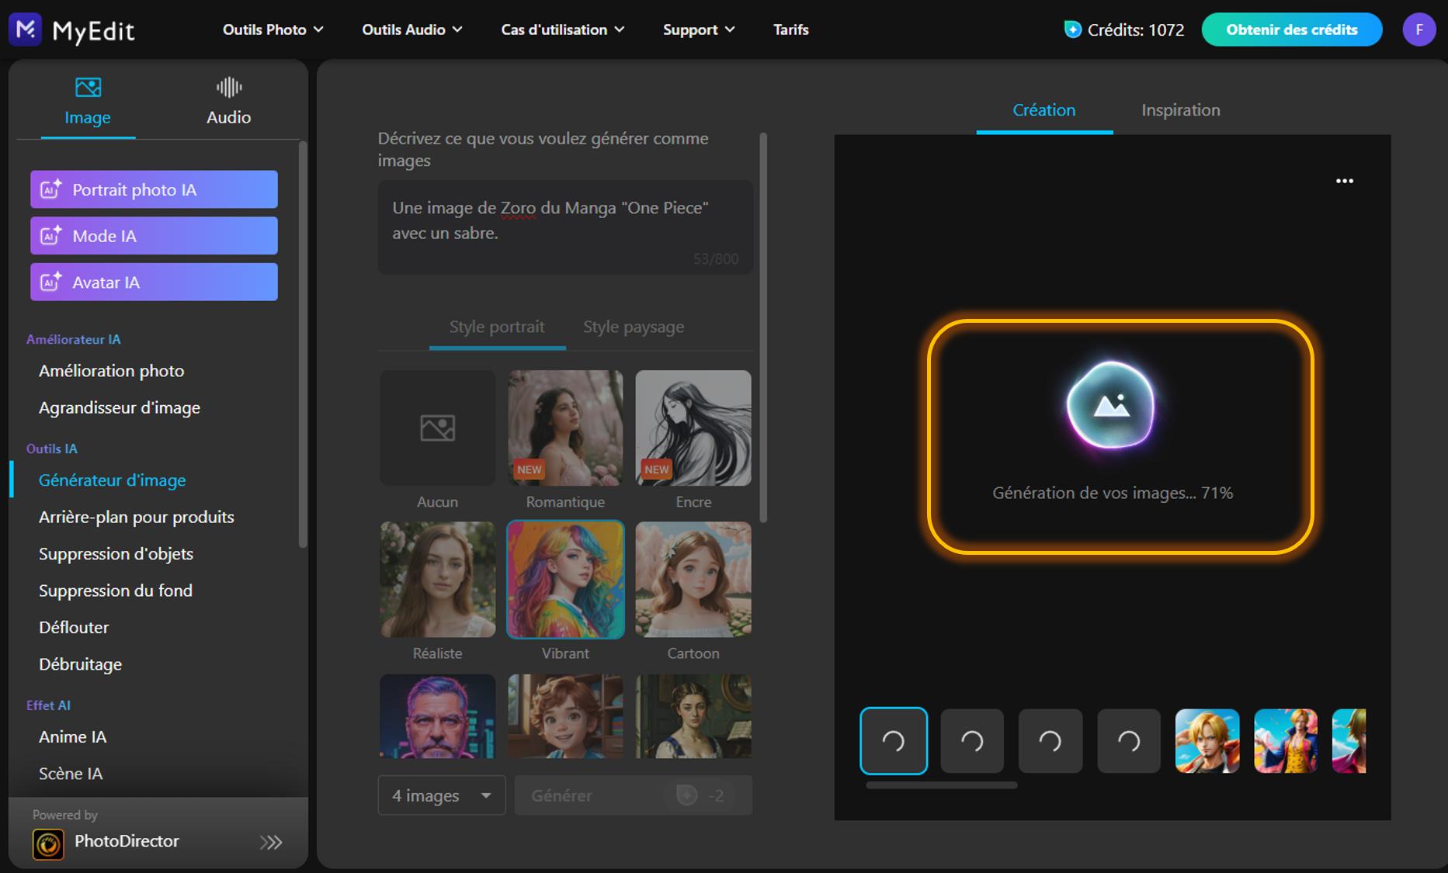Switch to Style paysage tab
Image resolution: width=1448 pixels, height=873 pixels.
click(634, 327)
